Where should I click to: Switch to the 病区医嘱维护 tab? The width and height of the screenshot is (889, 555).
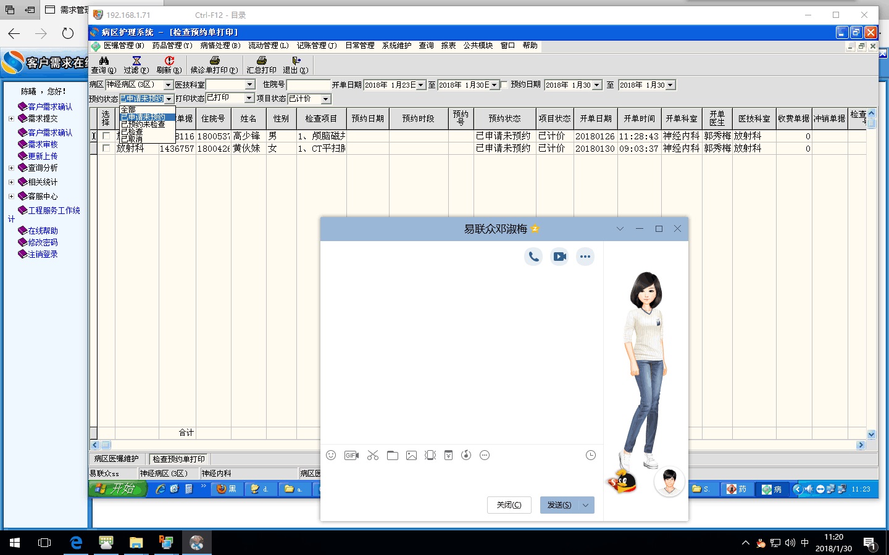117,459
